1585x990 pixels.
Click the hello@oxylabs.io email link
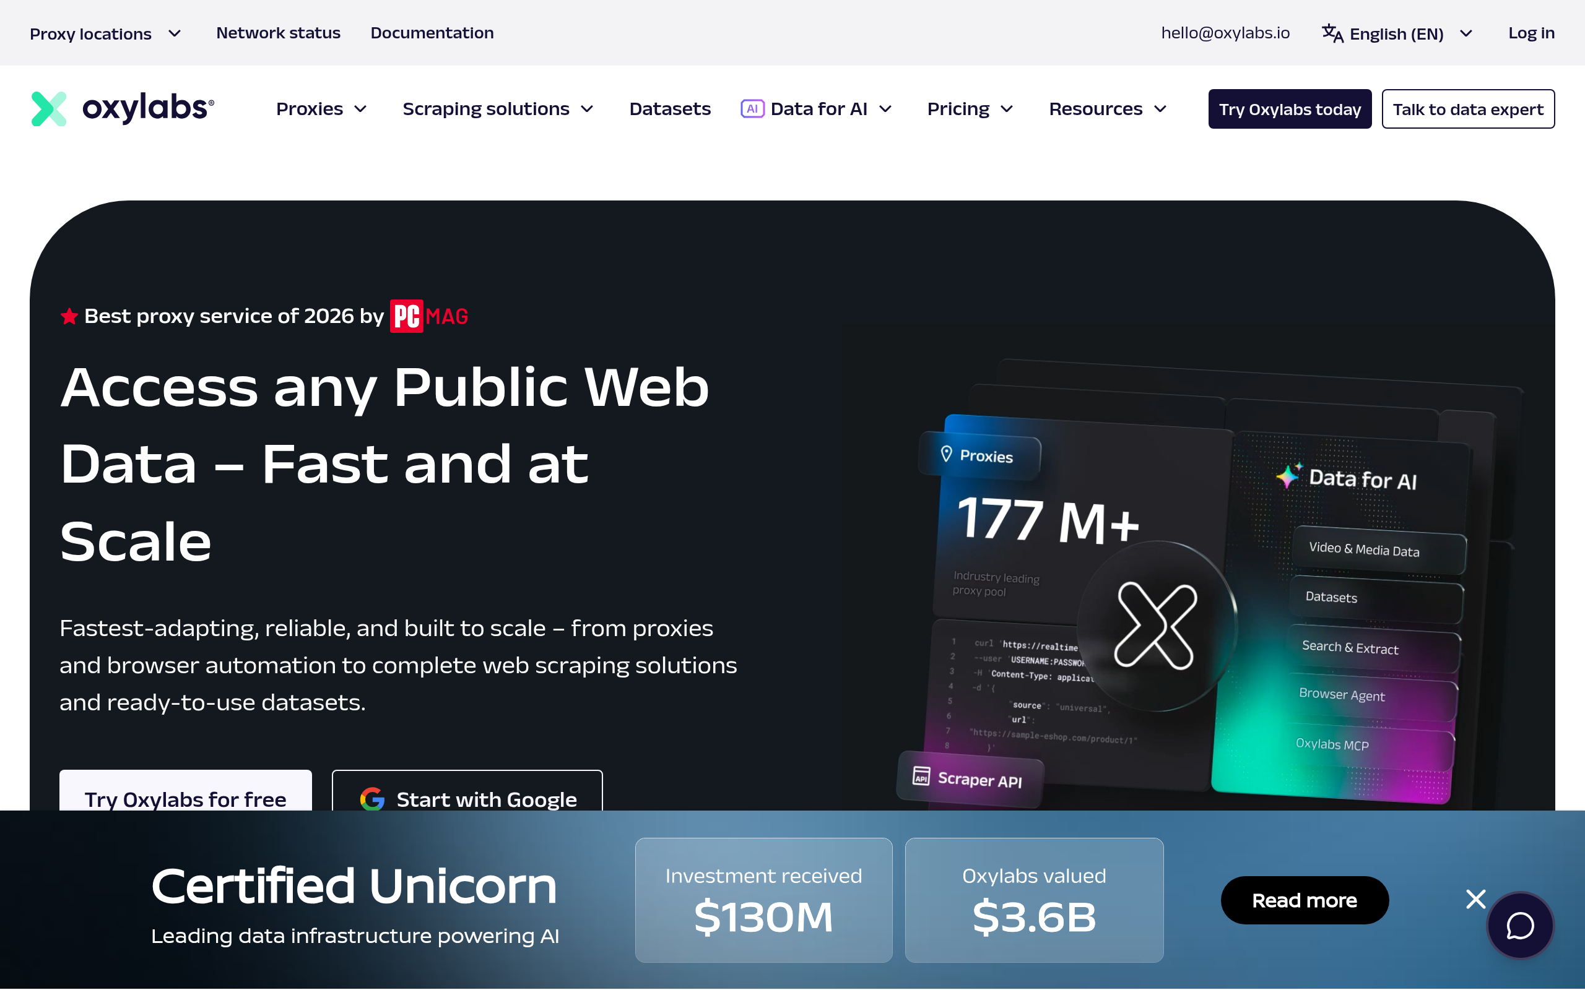1225,33
